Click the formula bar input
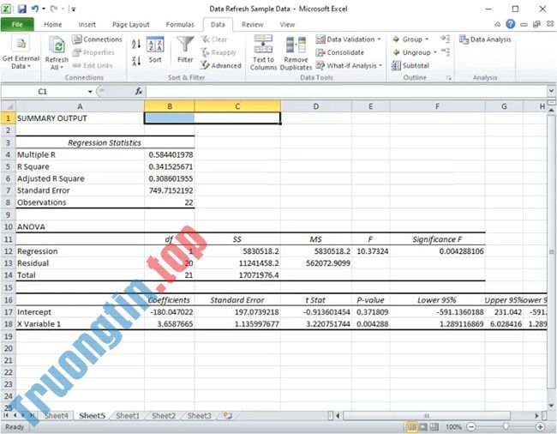This screenshot has height=434, width=557. coord(346,92)
